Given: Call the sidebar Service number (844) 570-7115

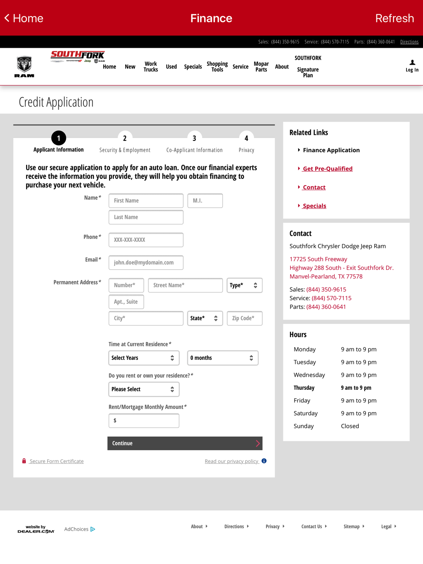Looking at the screenshot, I should [332, 298].
